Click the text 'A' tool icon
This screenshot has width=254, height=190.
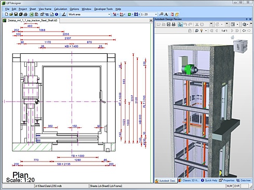166,14
